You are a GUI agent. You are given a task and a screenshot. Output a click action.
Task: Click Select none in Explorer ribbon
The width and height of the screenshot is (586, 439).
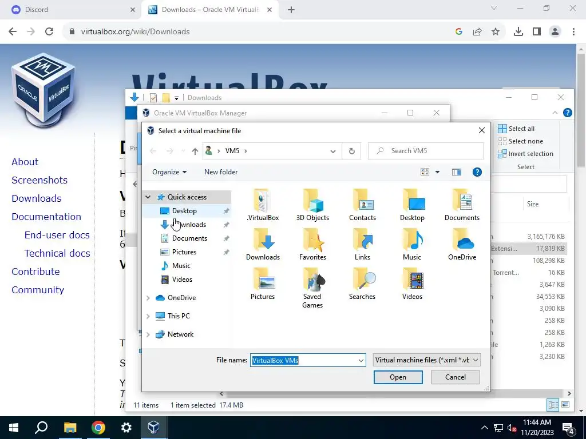pyautogui.click(x=521, y=142)
